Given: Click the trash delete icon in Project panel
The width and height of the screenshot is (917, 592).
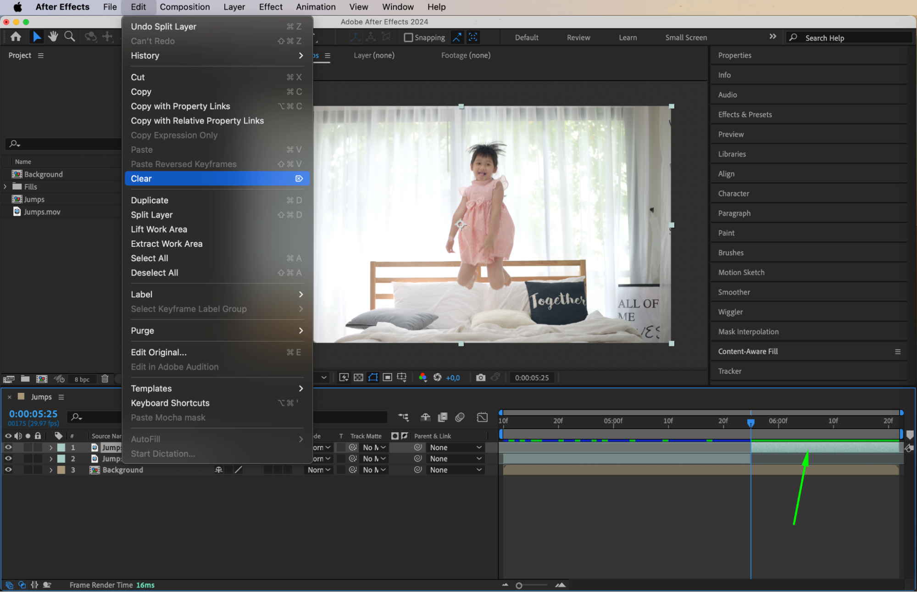Looking at the screenshot, I should (105, 379).
